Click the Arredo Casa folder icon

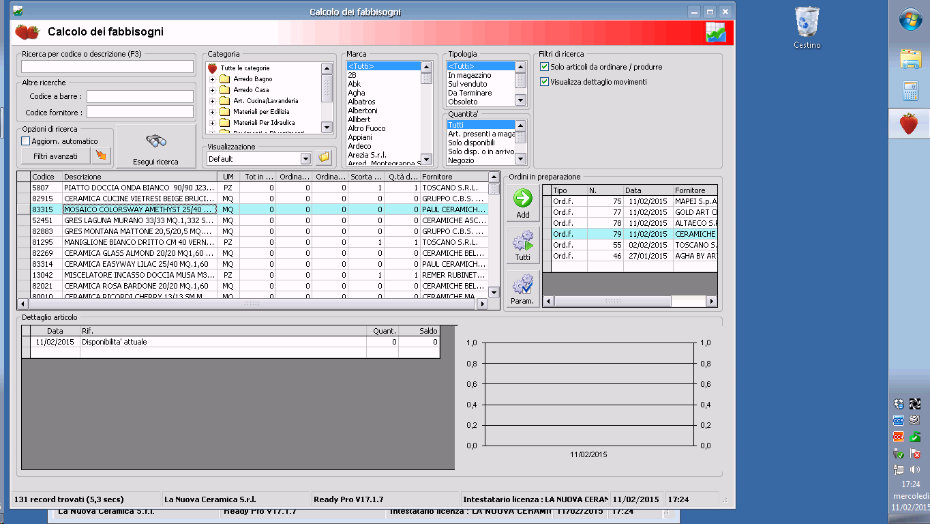tap(224, 90)
